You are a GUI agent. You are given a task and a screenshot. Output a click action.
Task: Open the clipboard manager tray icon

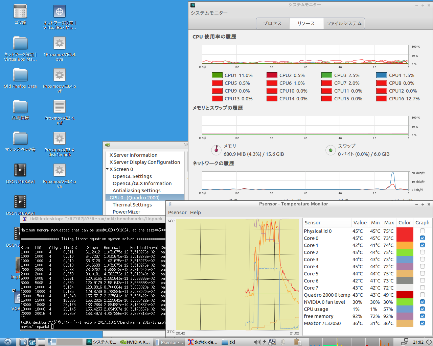tap(298, 342)
